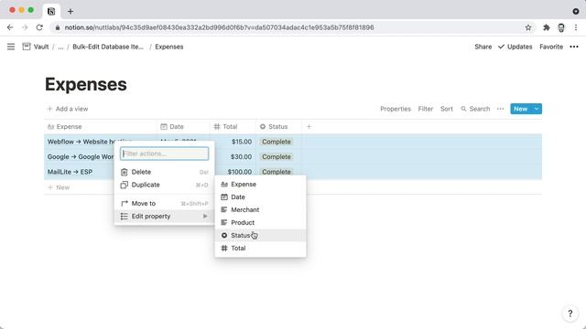The height and width of the screenshot is (329, 586).
Task: Select Expense in the property submenu
Action: (260, 185)
